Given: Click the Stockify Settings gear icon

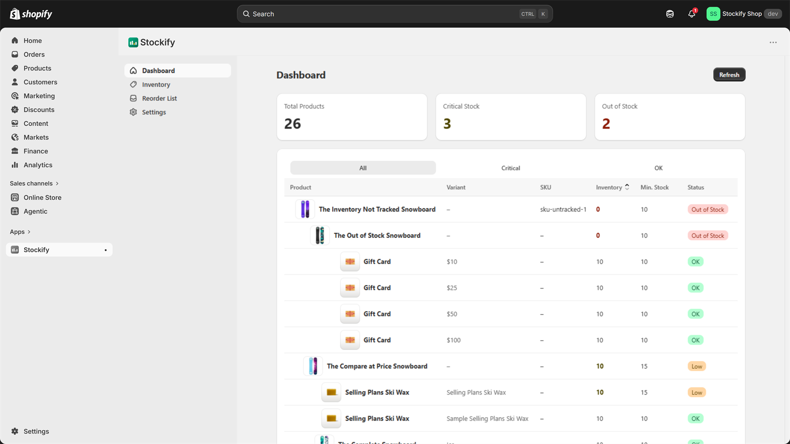Looking at the screenshot, I should pos(133,112).
